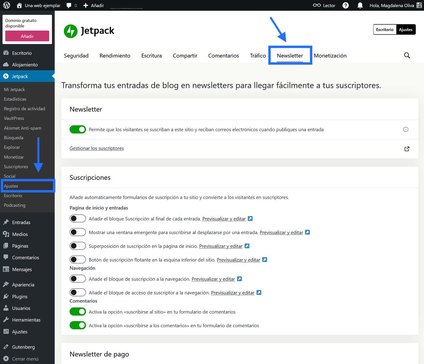This screenshot has height=364, width=424.
Task: Collapse the admin menu via Cerrar menú
Action: tap(25, 359)
